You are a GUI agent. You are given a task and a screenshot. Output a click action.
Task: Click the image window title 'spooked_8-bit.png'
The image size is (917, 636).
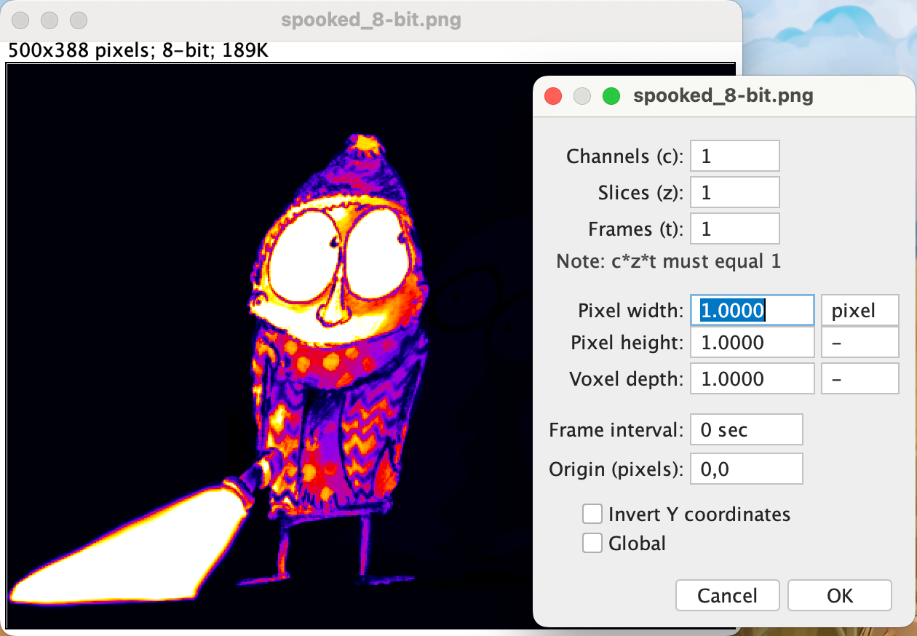click(371, 20)
